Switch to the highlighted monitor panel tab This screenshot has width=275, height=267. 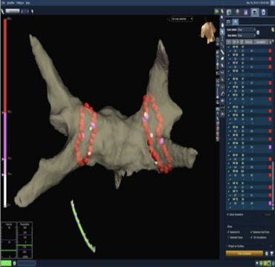point(254,12)
